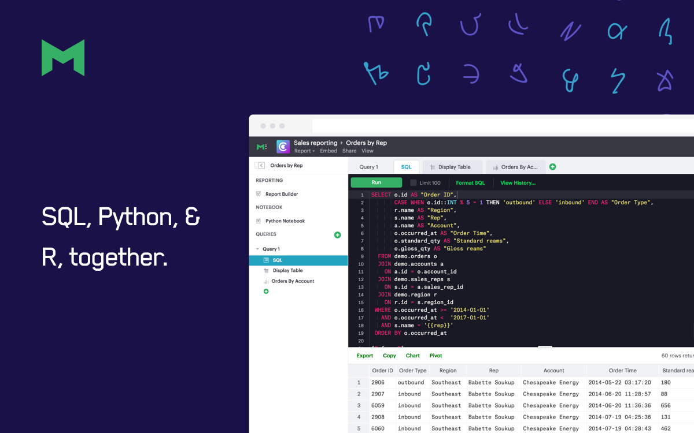Open View History
694x433 pixels.
coord(518,183)
